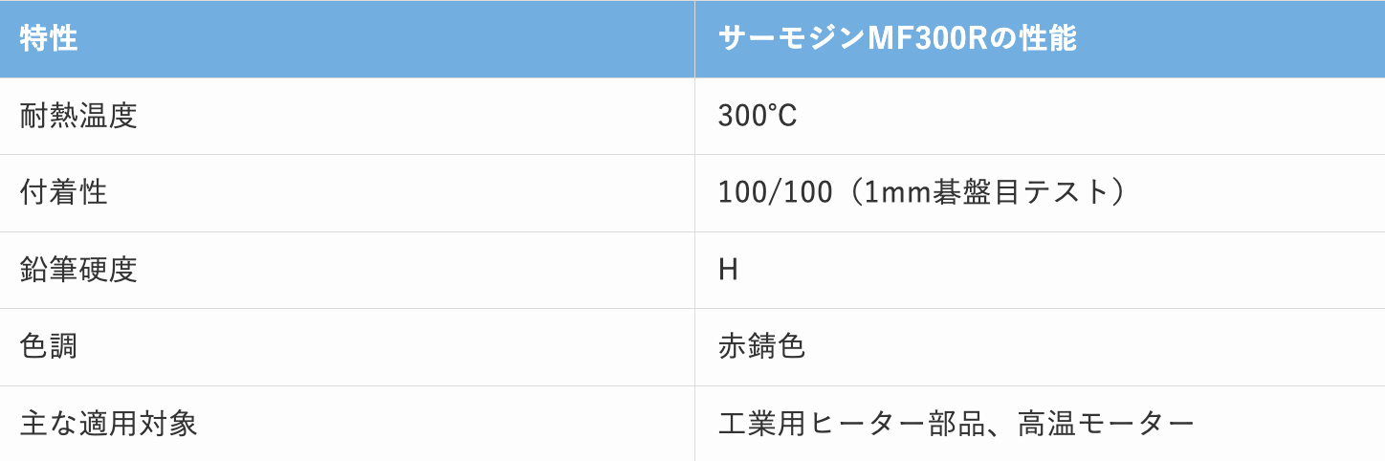Click the 特性 column header
Image resolution: width=1385 pixels, height=461 pixels.
(x=49, y=39)
